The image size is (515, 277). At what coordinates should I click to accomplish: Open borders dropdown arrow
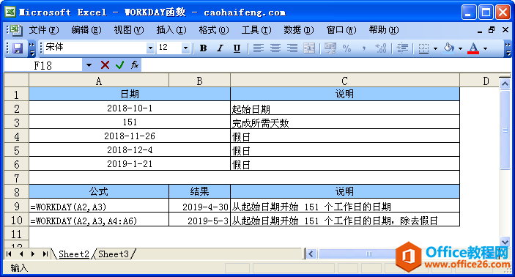coord(435,48)
